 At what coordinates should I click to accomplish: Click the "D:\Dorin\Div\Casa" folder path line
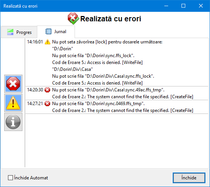pos(72,69)
